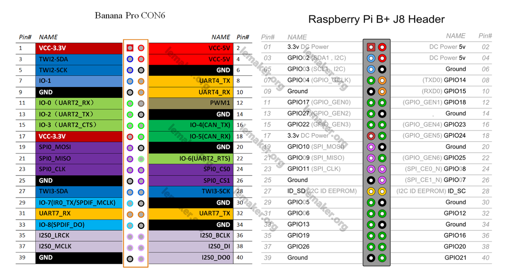The image size is (510, 275).
Task: Click the Banana Pro CON6 title
Action: [130, 16]
